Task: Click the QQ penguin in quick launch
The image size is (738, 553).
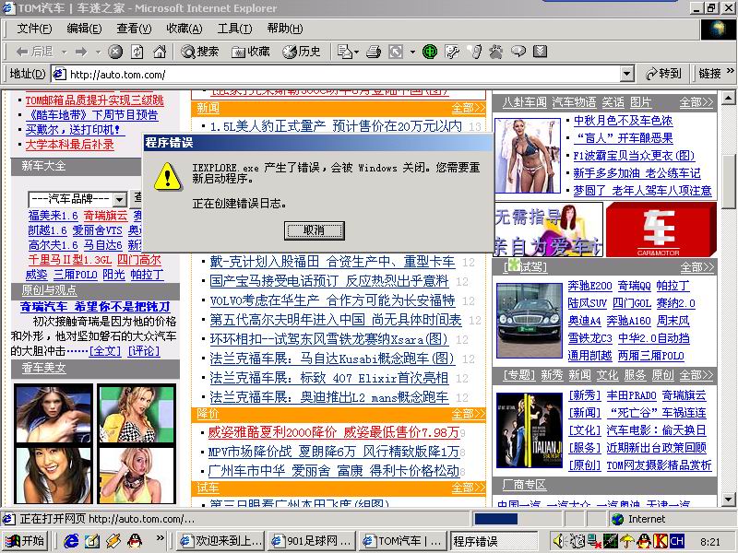Action: click(x=135, y=541)
